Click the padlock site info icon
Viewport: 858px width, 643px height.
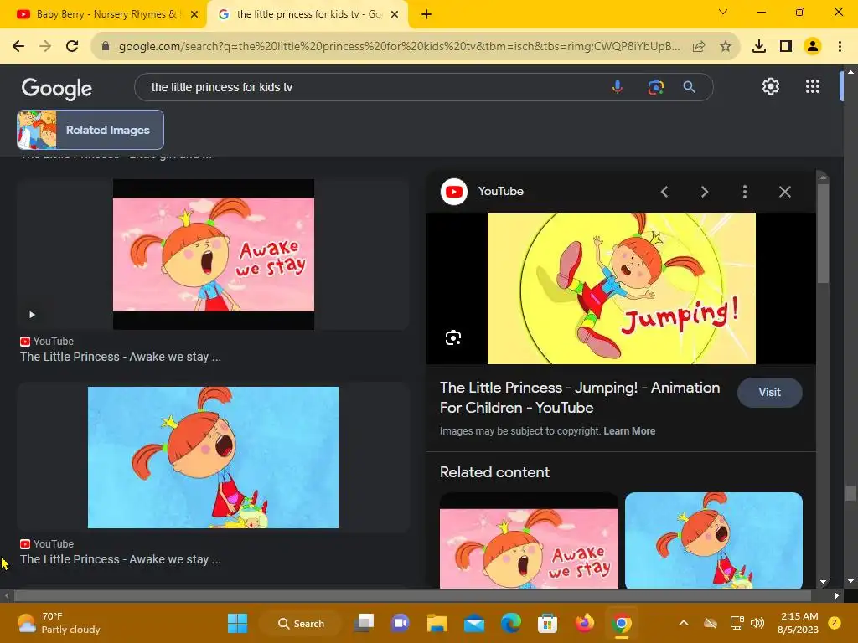106,47
